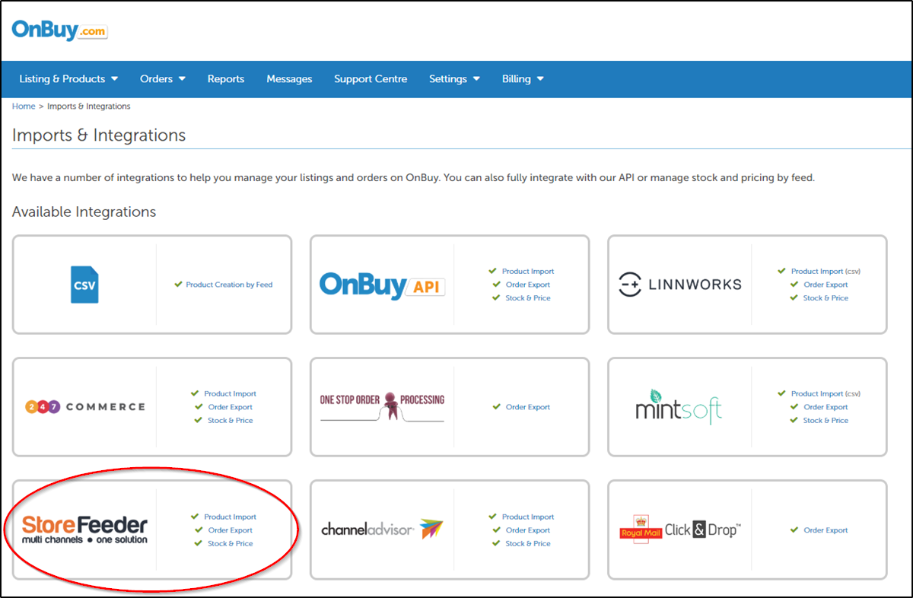Expand the Listing & Products menu
913x598 pixels.
[68, 78]
